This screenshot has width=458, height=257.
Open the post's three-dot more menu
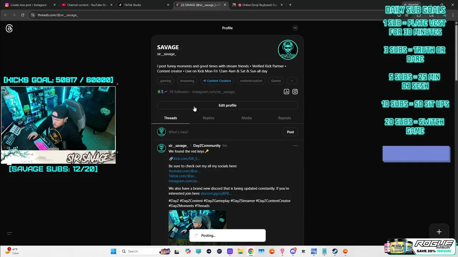pyautogui.click(x=296, y=146)
